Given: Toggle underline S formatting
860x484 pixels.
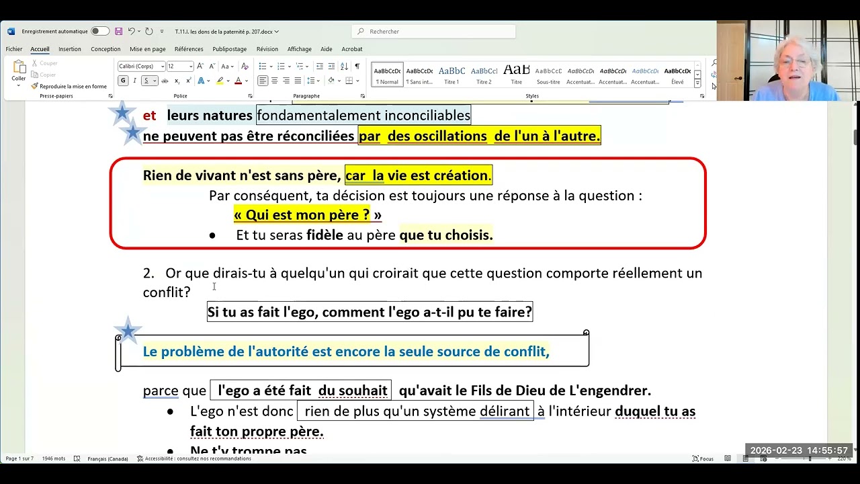Looking at the screenshot, I should (x=146, y=81).
